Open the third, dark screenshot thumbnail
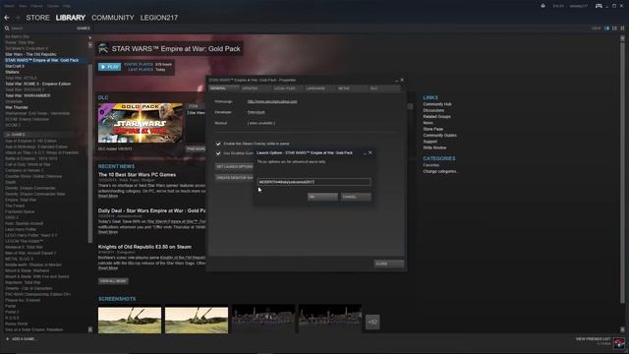 263,320
